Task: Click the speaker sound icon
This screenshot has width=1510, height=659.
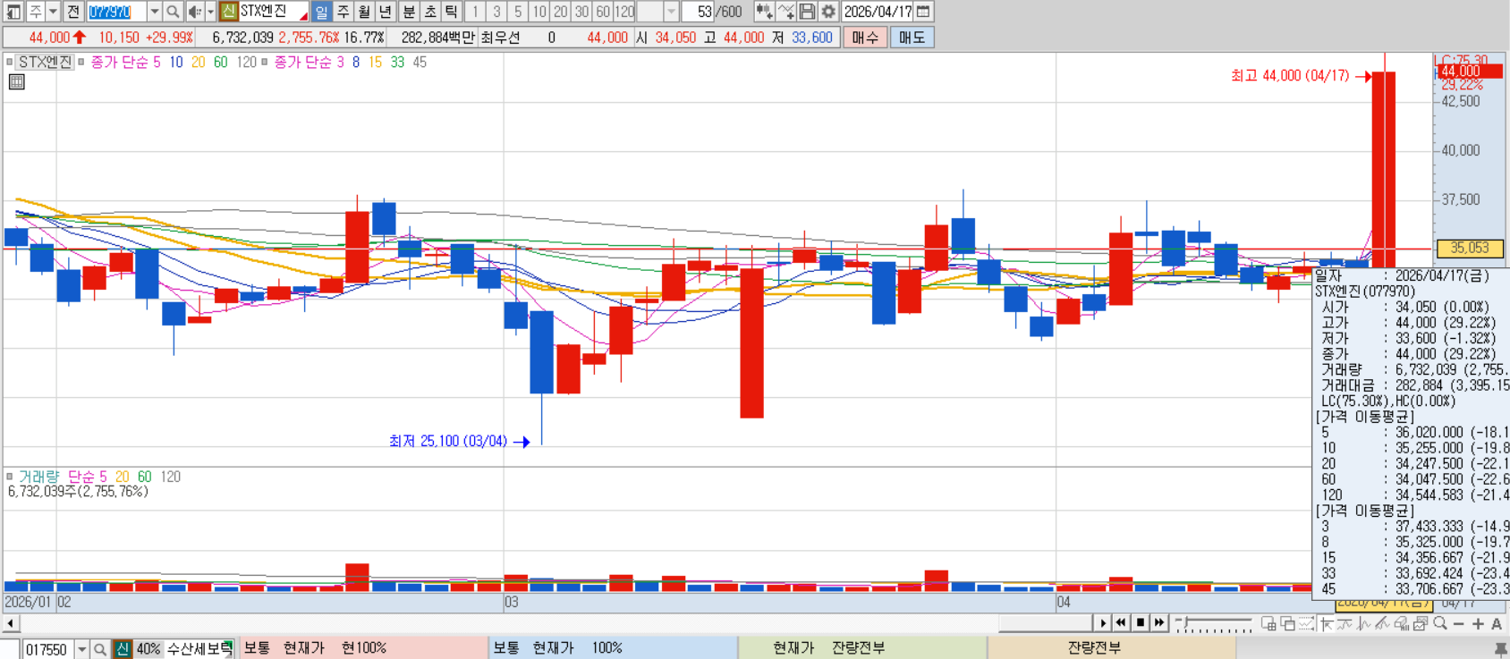Action: (194, 12)
